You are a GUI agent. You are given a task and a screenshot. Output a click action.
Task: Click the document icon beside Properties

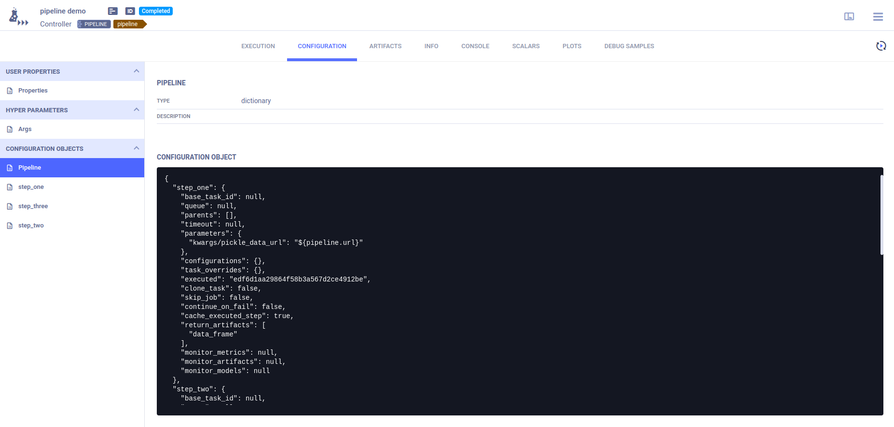tap(10, 91)
